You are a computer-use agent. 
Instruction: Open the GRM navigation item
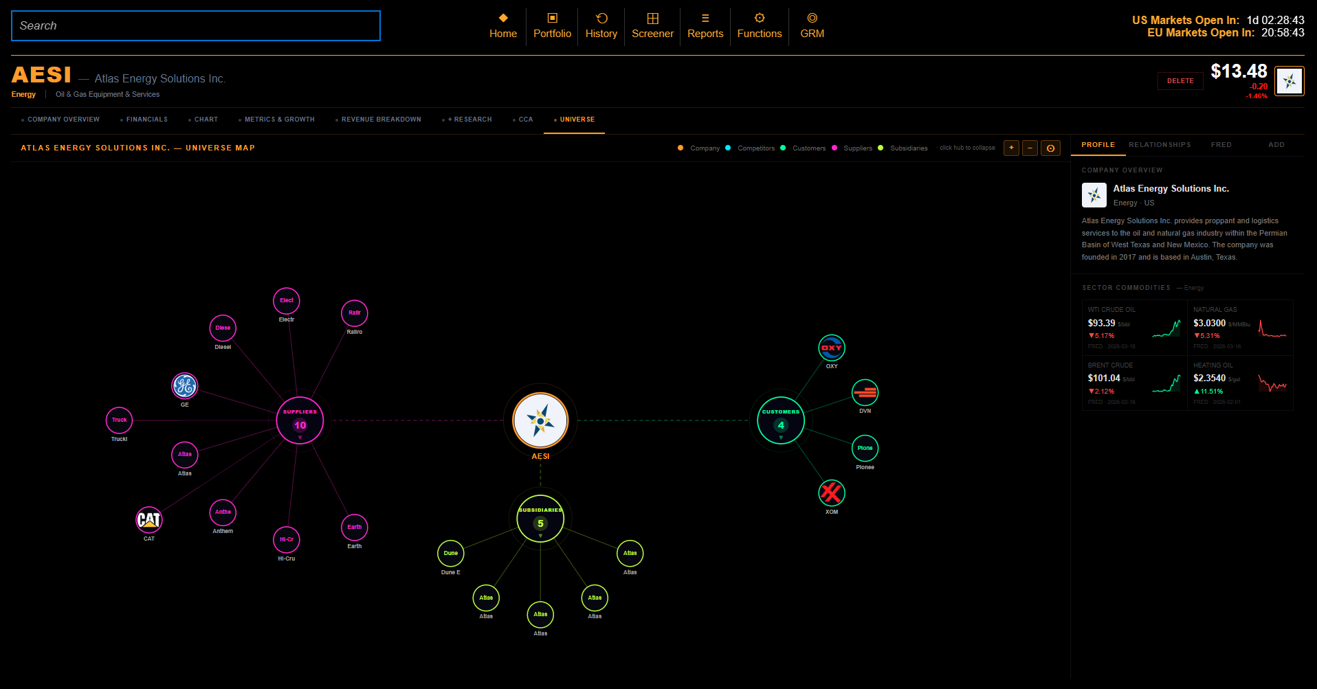pos(812,26)
